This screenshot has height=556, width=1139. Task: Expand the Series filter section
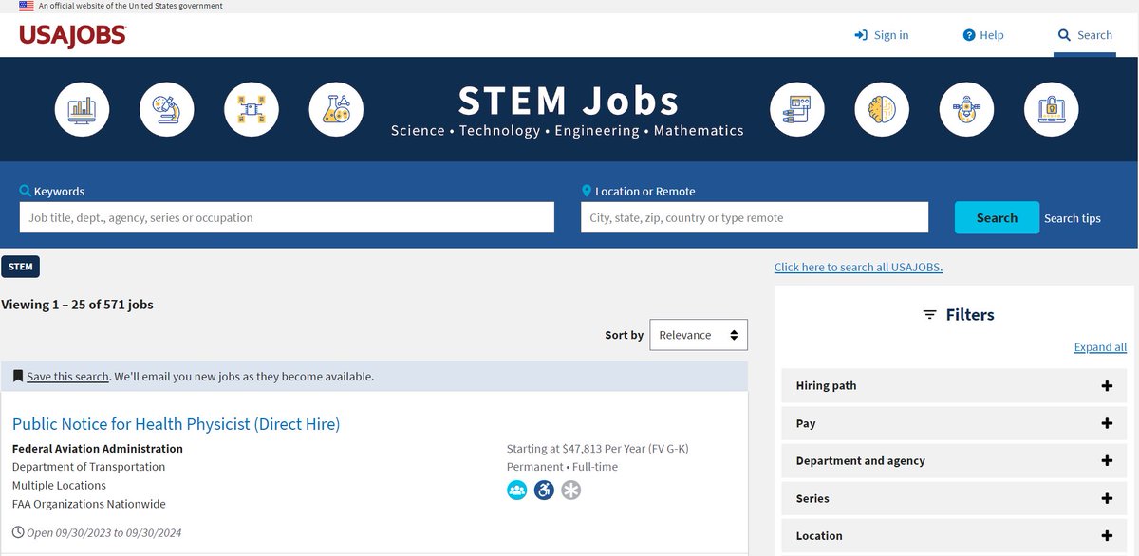click(x=954, y=498)
